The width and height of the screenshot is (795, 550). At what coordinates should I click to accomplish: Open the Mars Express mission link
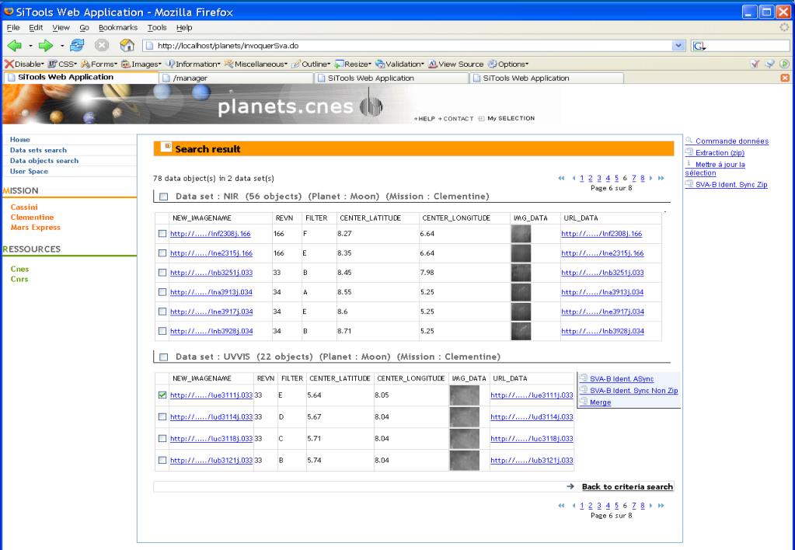point(36,227)
